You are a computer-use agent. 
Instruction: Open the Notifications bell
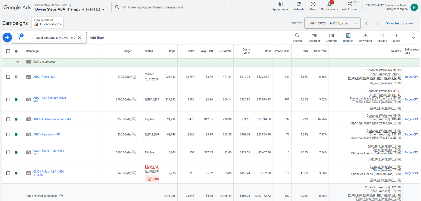329,4
